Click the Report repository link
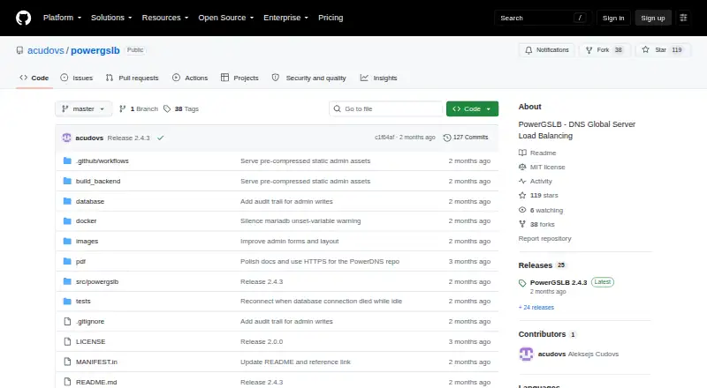Image resolution: width=707 pixels, height=388 pixels. click(544, 239)
